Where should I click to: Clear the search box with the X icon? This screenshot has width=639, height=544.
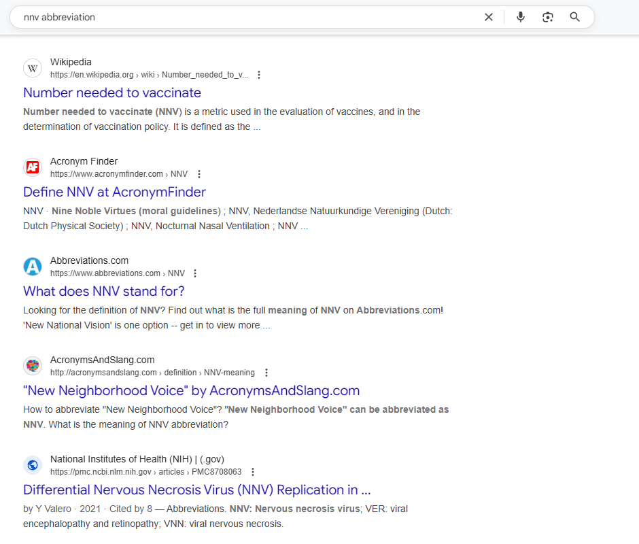[x=488, y=17]
